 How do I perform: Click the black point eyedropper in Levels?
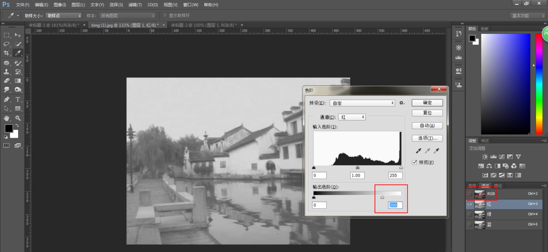coord(418,151)
